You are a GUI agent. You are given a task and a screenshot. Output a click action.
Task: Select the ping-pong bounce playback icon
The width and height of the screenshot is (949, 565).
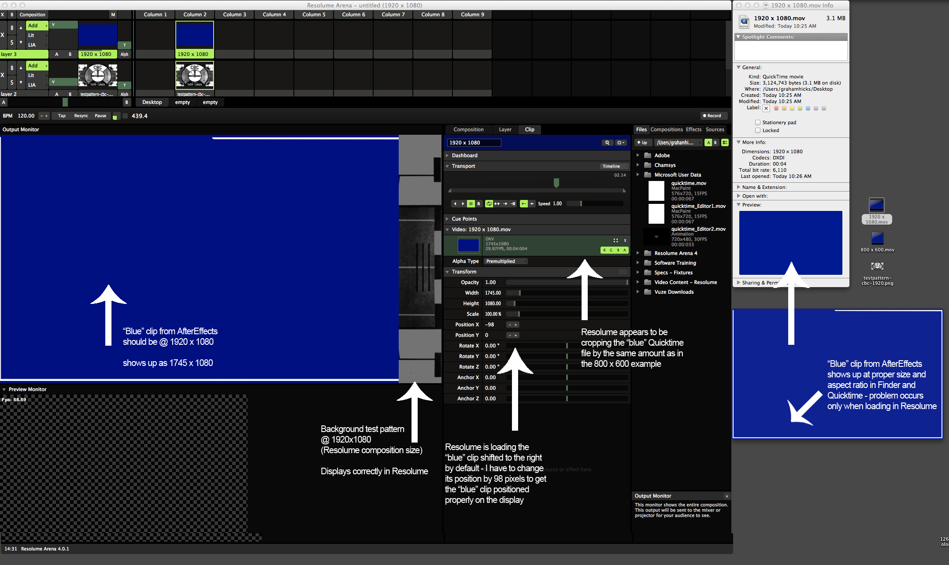tap(497, 203)
